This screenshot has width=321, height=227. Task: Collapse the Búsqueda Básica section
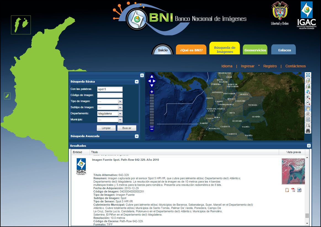coord(137,82)
